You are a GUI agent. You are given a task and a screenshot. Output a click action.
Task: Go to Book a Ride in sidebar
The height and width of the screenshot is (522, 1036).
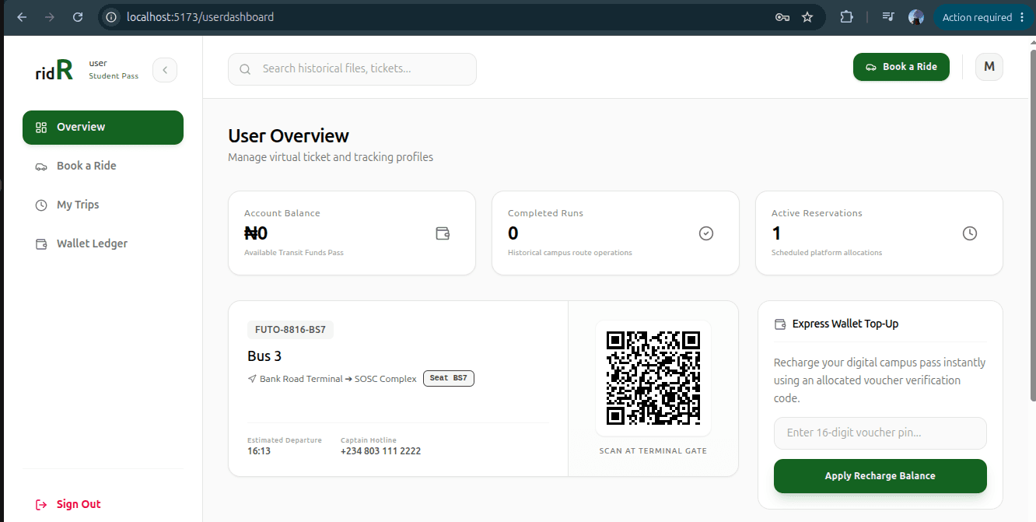click(x=103, y=166)
